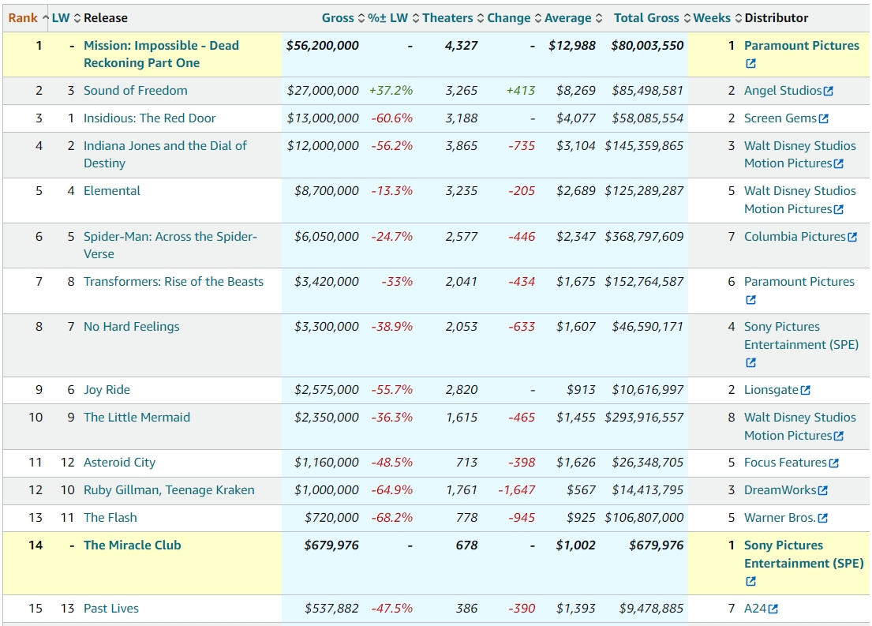
Task: Open the Sound of Freedom release page
Action: (x=135, y=90)
